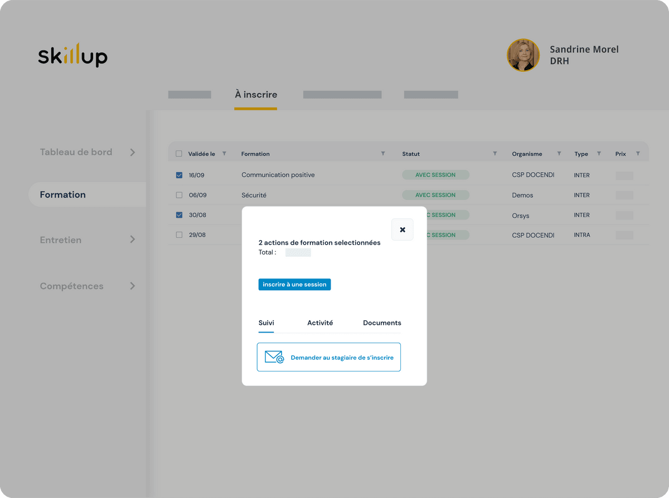Close the selection popup with X

403,230
